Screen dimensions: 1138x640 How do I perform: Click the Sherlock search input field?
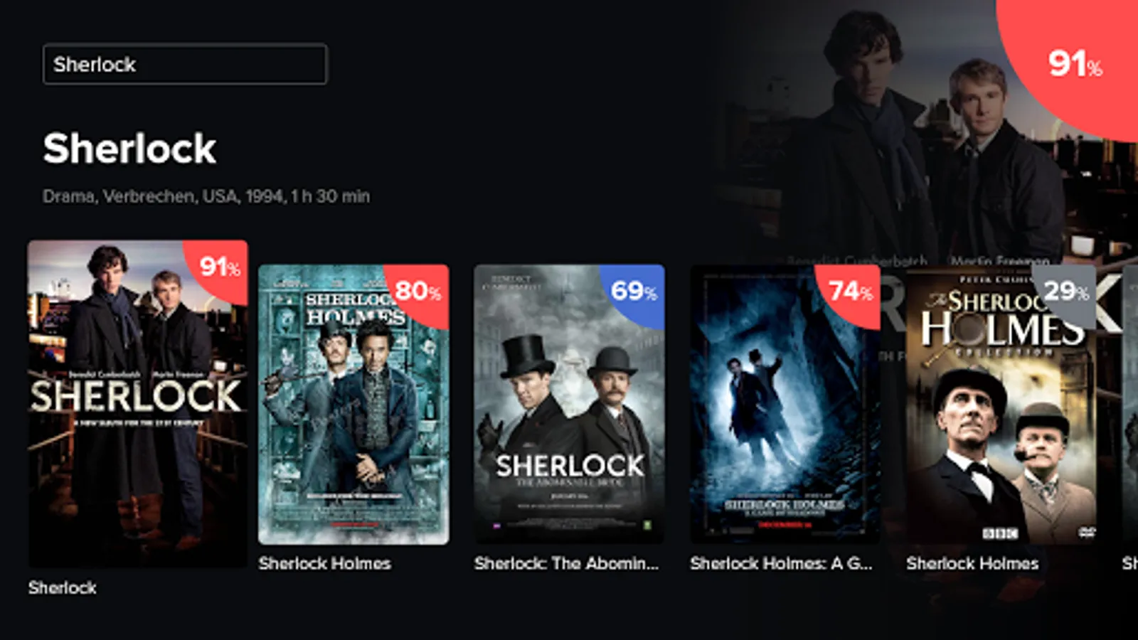[x=185, y=64]
